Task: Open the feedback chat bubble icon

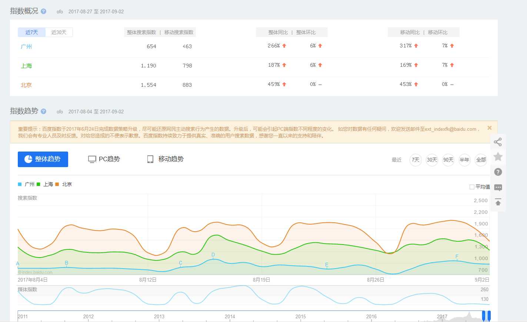Action: tap(498, 187)
